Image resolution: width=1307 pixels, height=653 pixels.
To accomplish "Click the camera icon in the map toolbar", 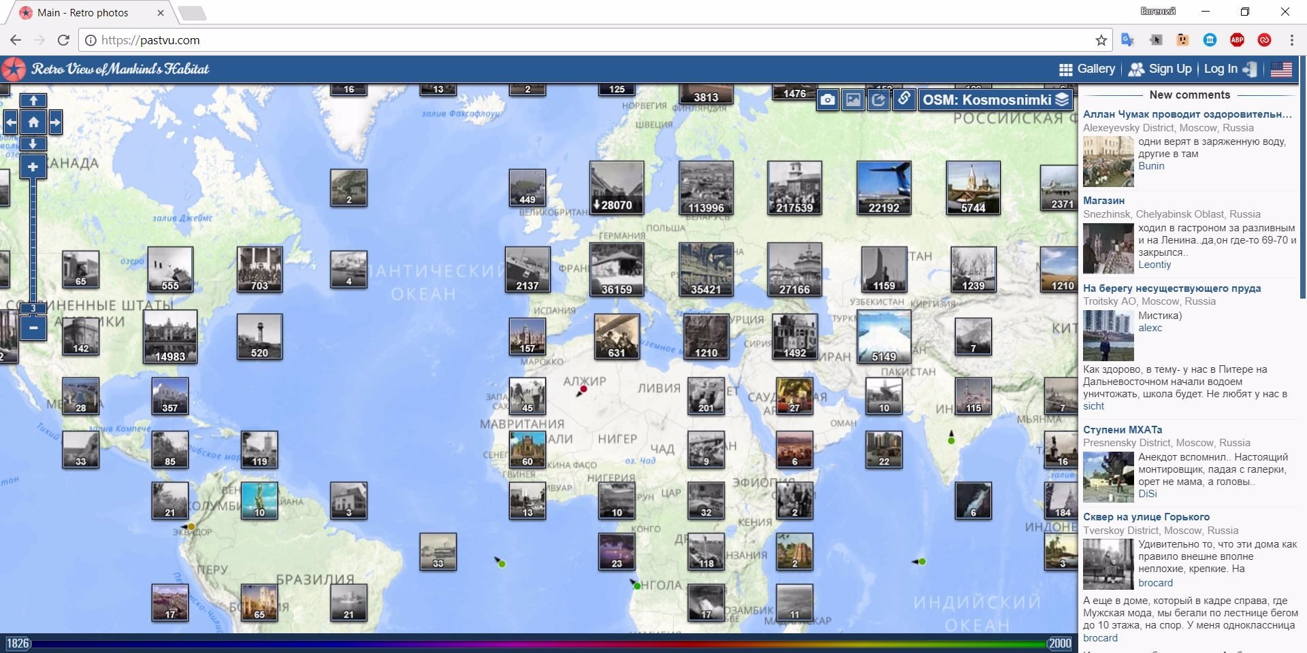I will 827,100.
